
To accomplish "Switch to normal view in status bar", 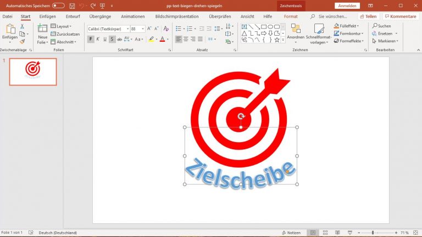I will point(312,233).
